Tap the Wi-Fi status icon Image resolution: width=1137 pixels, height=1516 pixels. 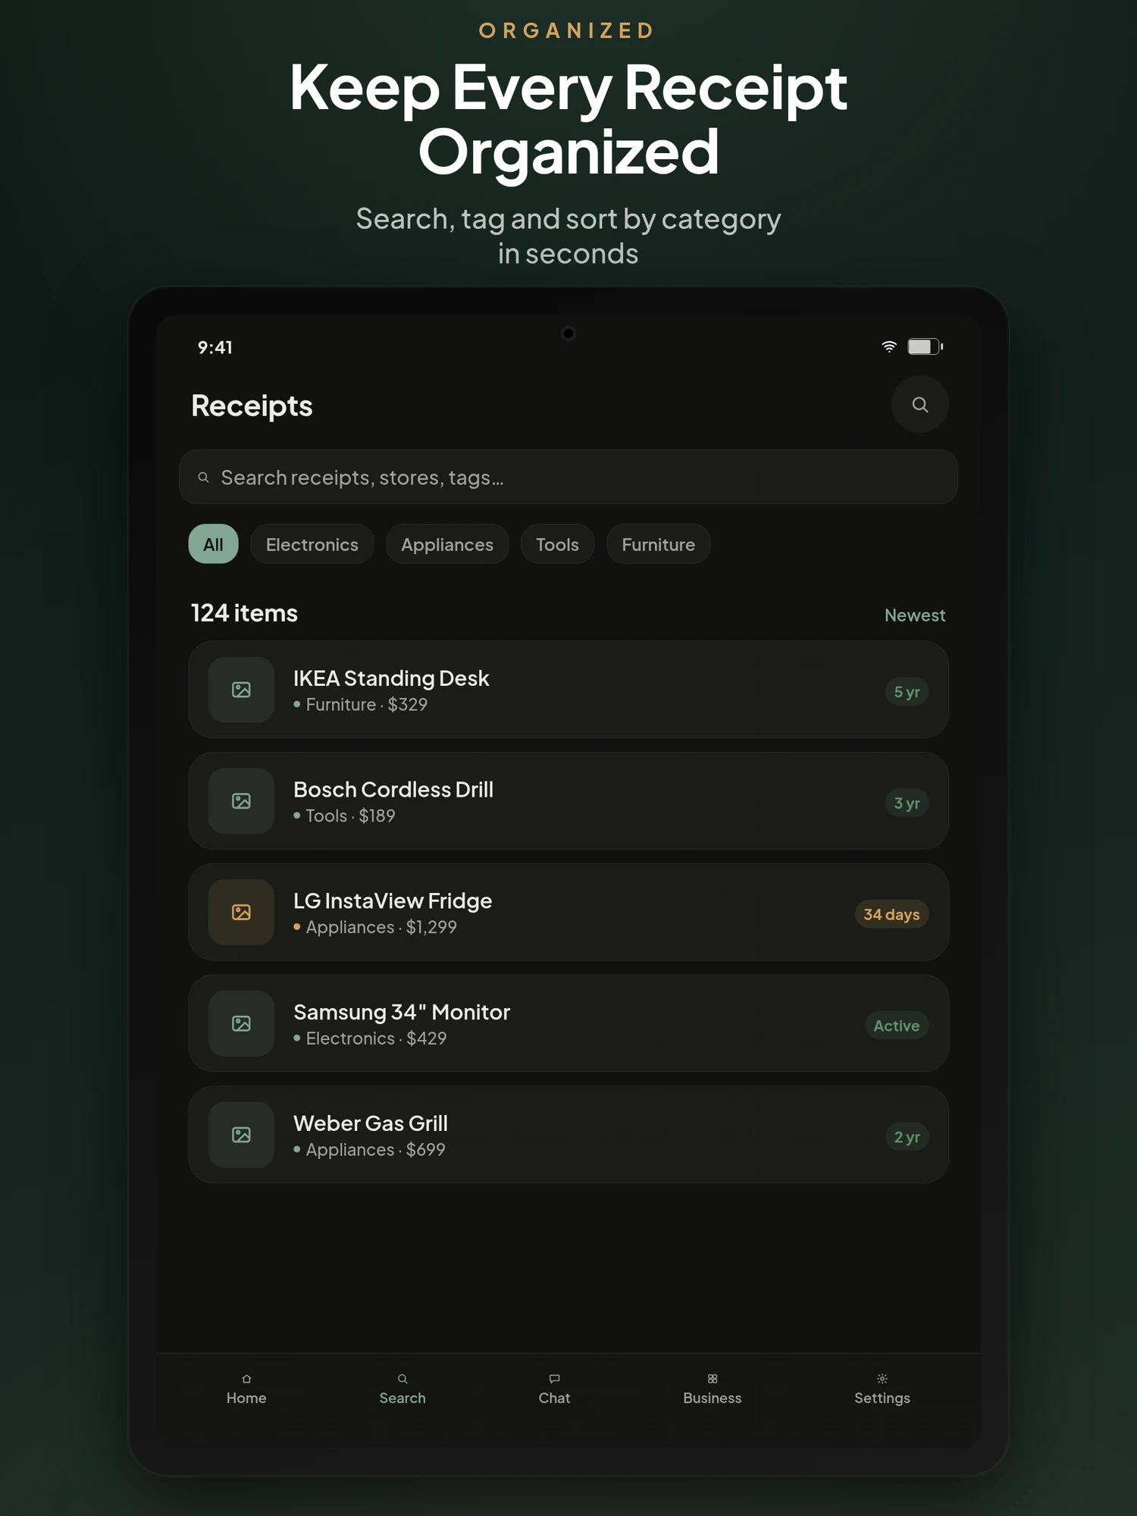tap(889, 346)
